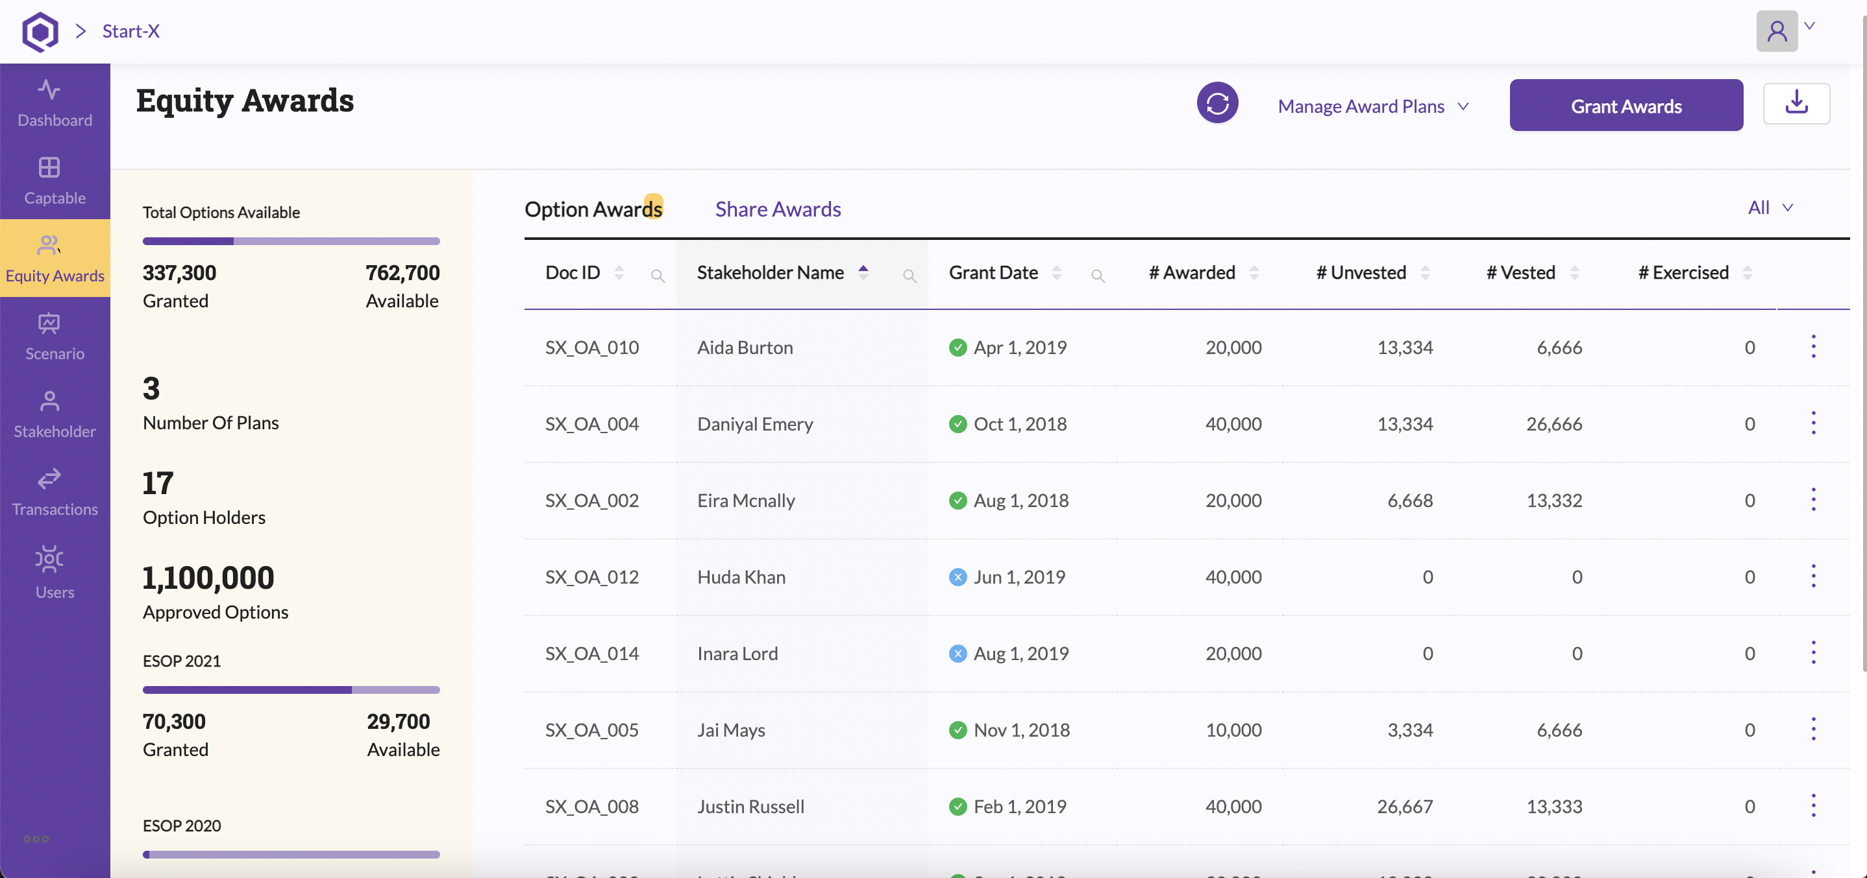This screenshot has width=1867, height=878.
Task: Sort by # Exercised arrows
Action: (x=1748, y=273)
